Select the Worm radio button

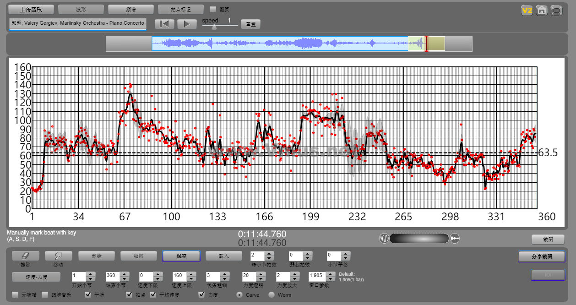[272, 295]
